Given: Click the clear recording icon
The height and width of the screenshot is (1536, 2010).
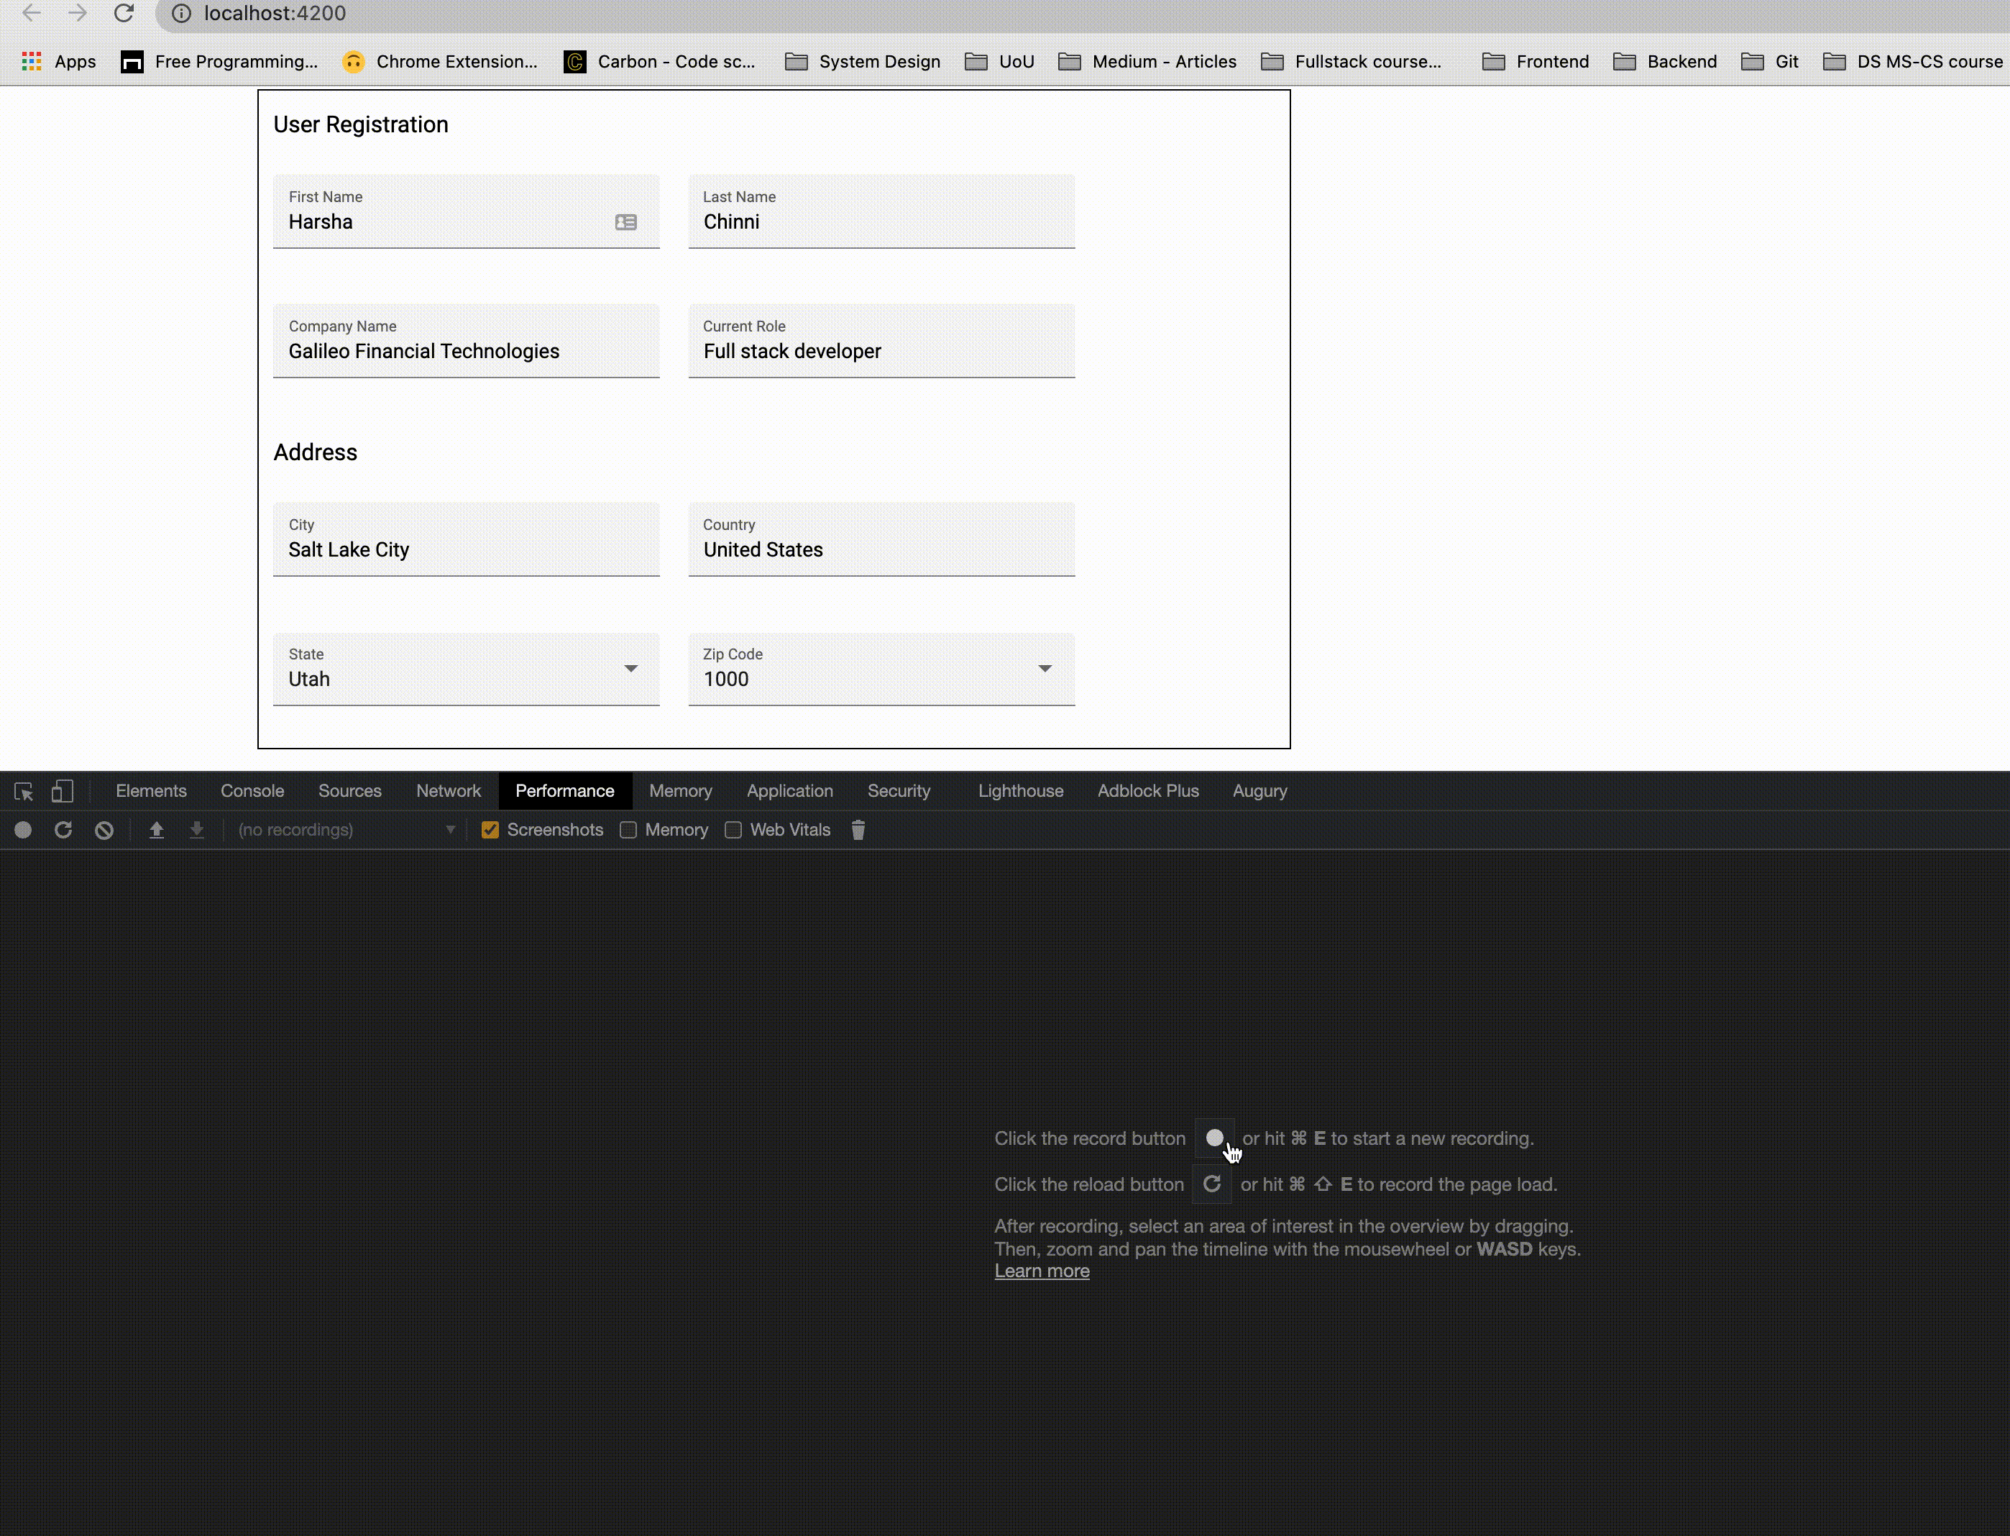Looking at the screenshot, I should pos(104,830).
